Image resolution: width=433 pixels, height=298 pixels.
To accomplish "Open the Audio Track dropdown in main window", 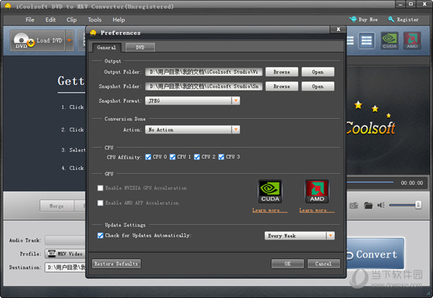I will click(x=66, y=240).
